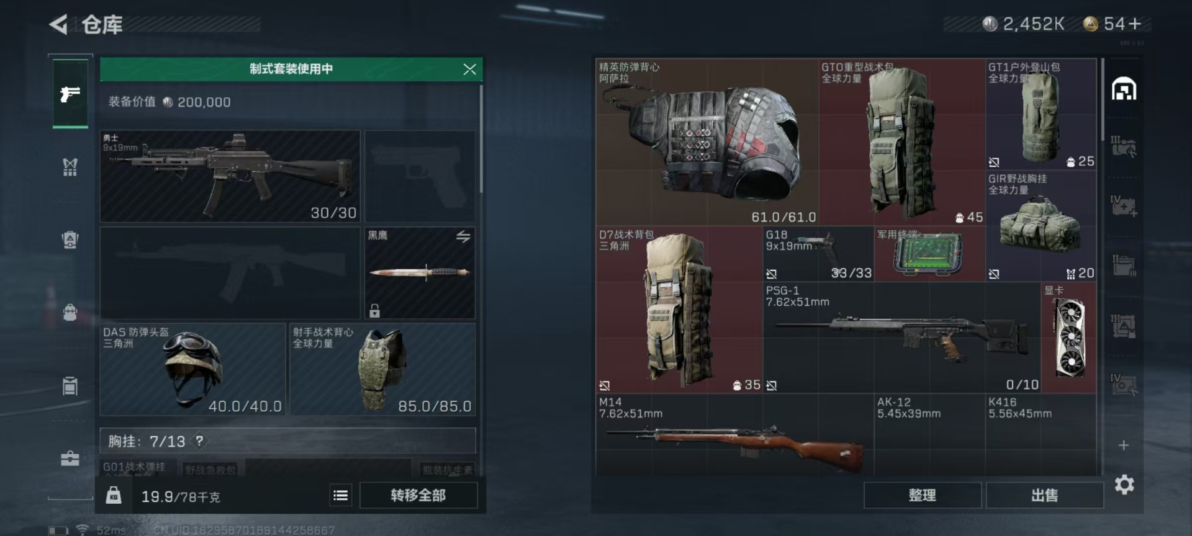1192x536 pixels.
Task: Click the 出售 sell button
Action: 1045,495
